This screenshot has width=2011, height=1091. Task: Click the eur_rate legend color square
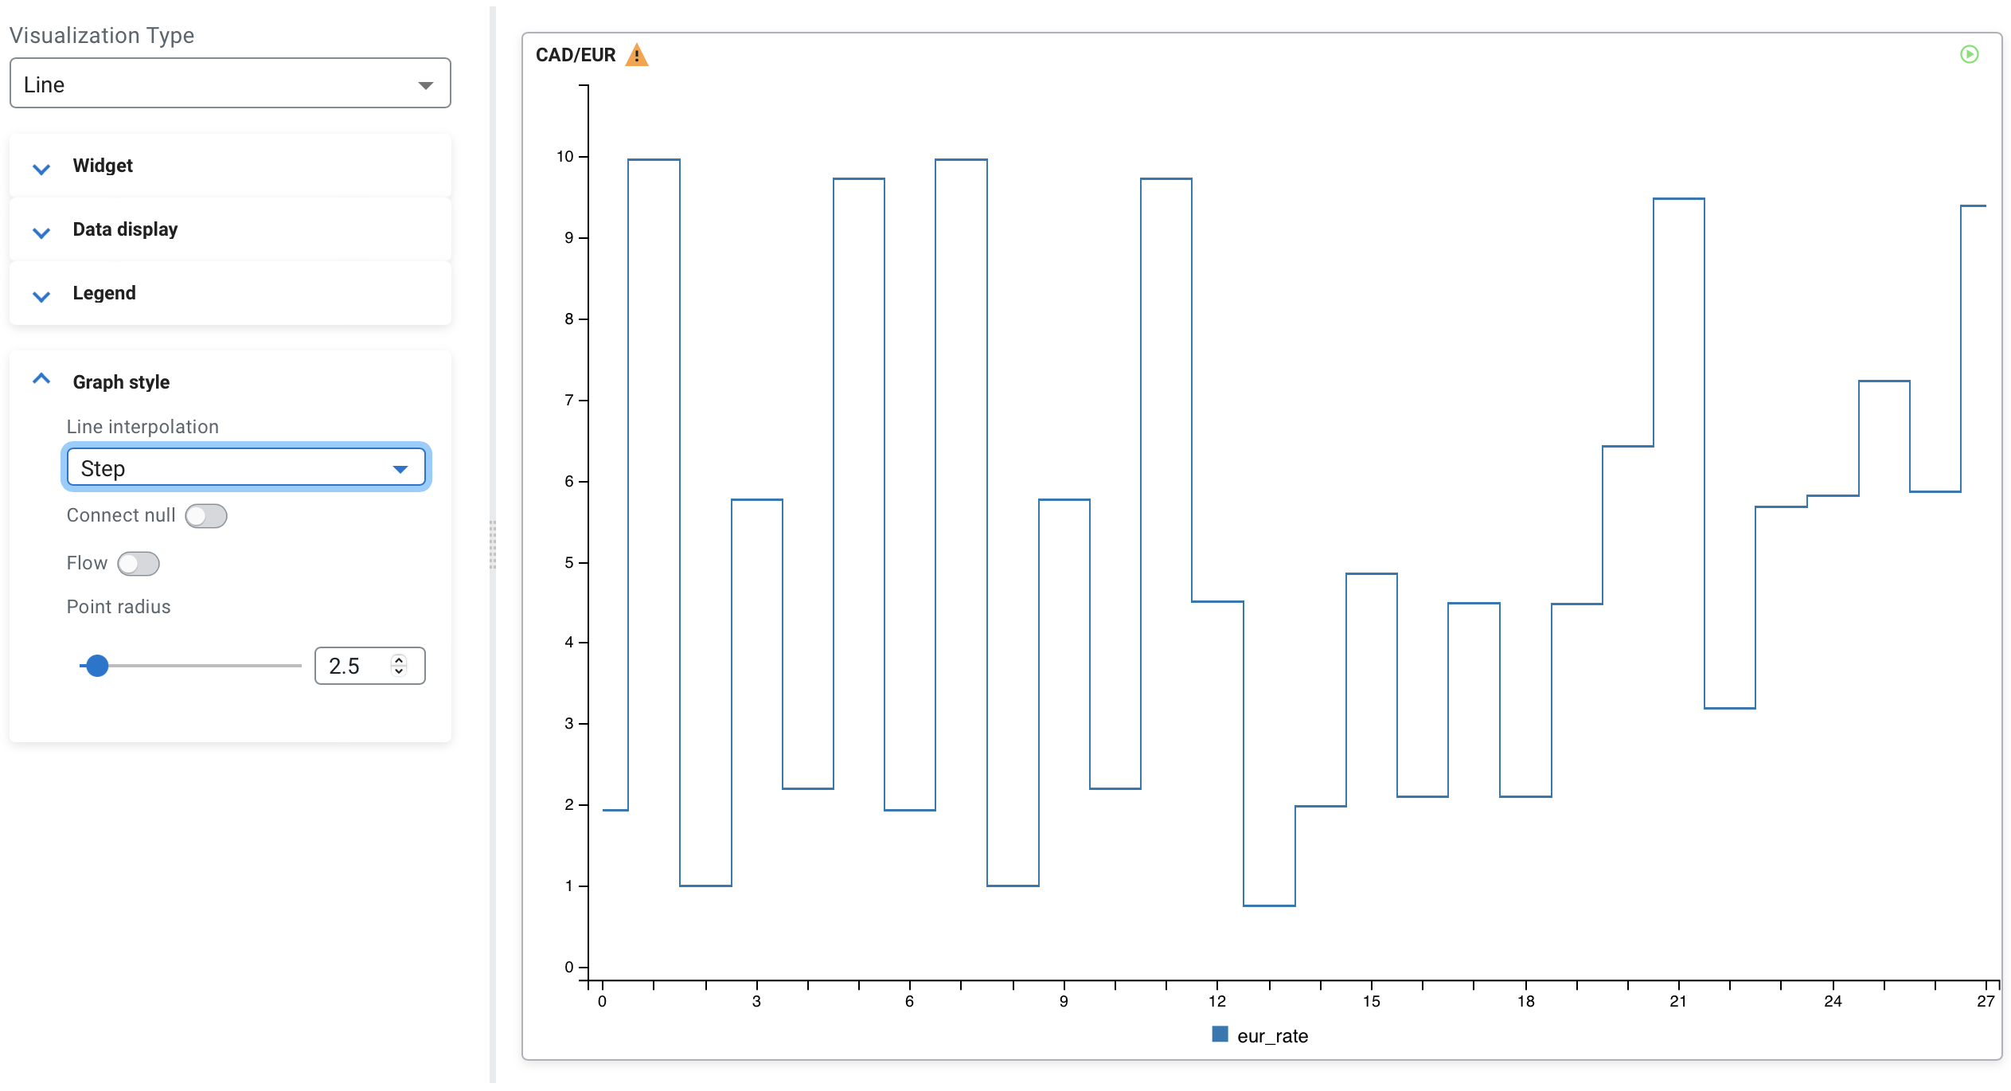pos(1219,1034)
